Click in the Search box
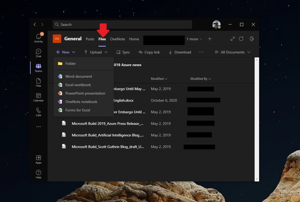Image resolution: width=300 pixels, height=202 pixels. pos(122,25)
